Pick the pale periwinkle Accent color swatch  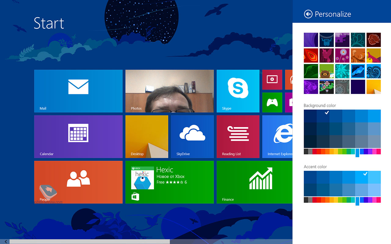375,190
